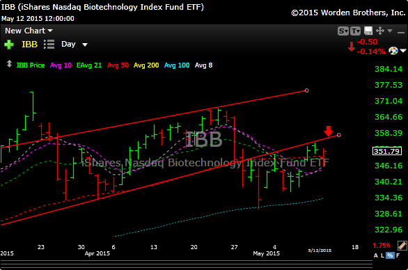Minimize the chart panel with dash icon
This screenshot has width=408, height=270.
point(401,32)
